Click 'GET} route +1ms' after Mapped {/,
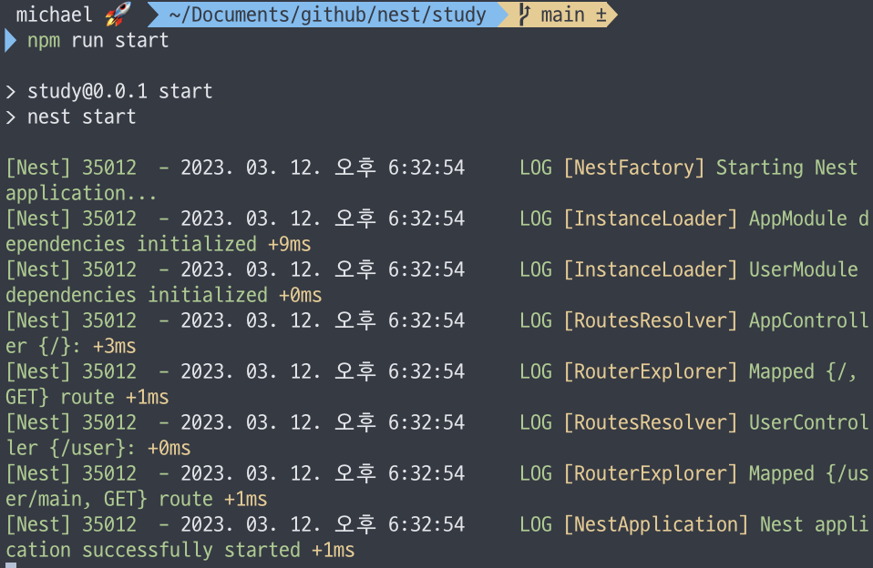873x568 pixels. click(x=87, y=397)
